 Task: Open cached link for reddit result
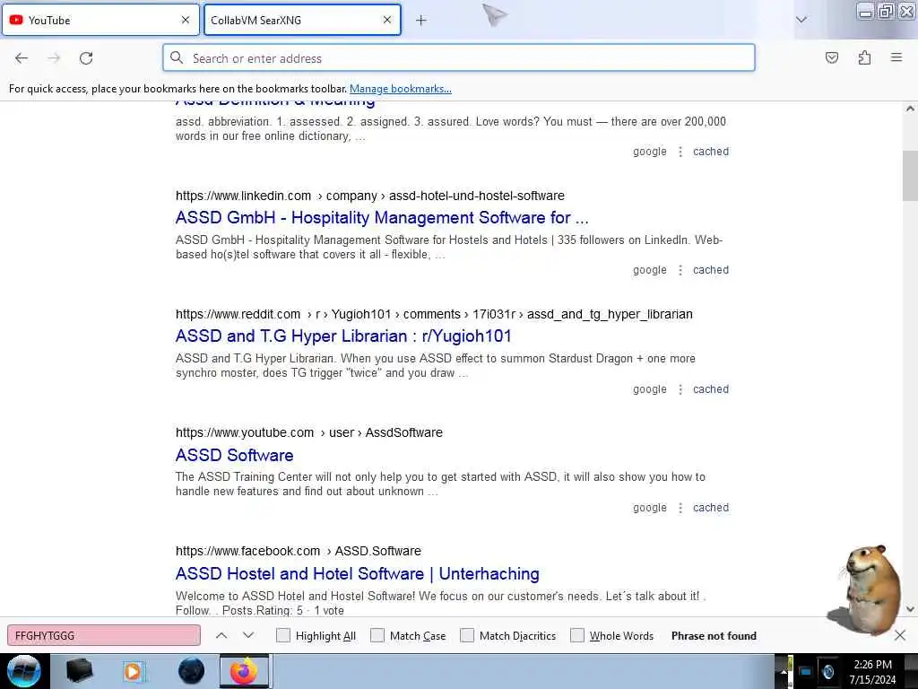(x=711, y=389)
